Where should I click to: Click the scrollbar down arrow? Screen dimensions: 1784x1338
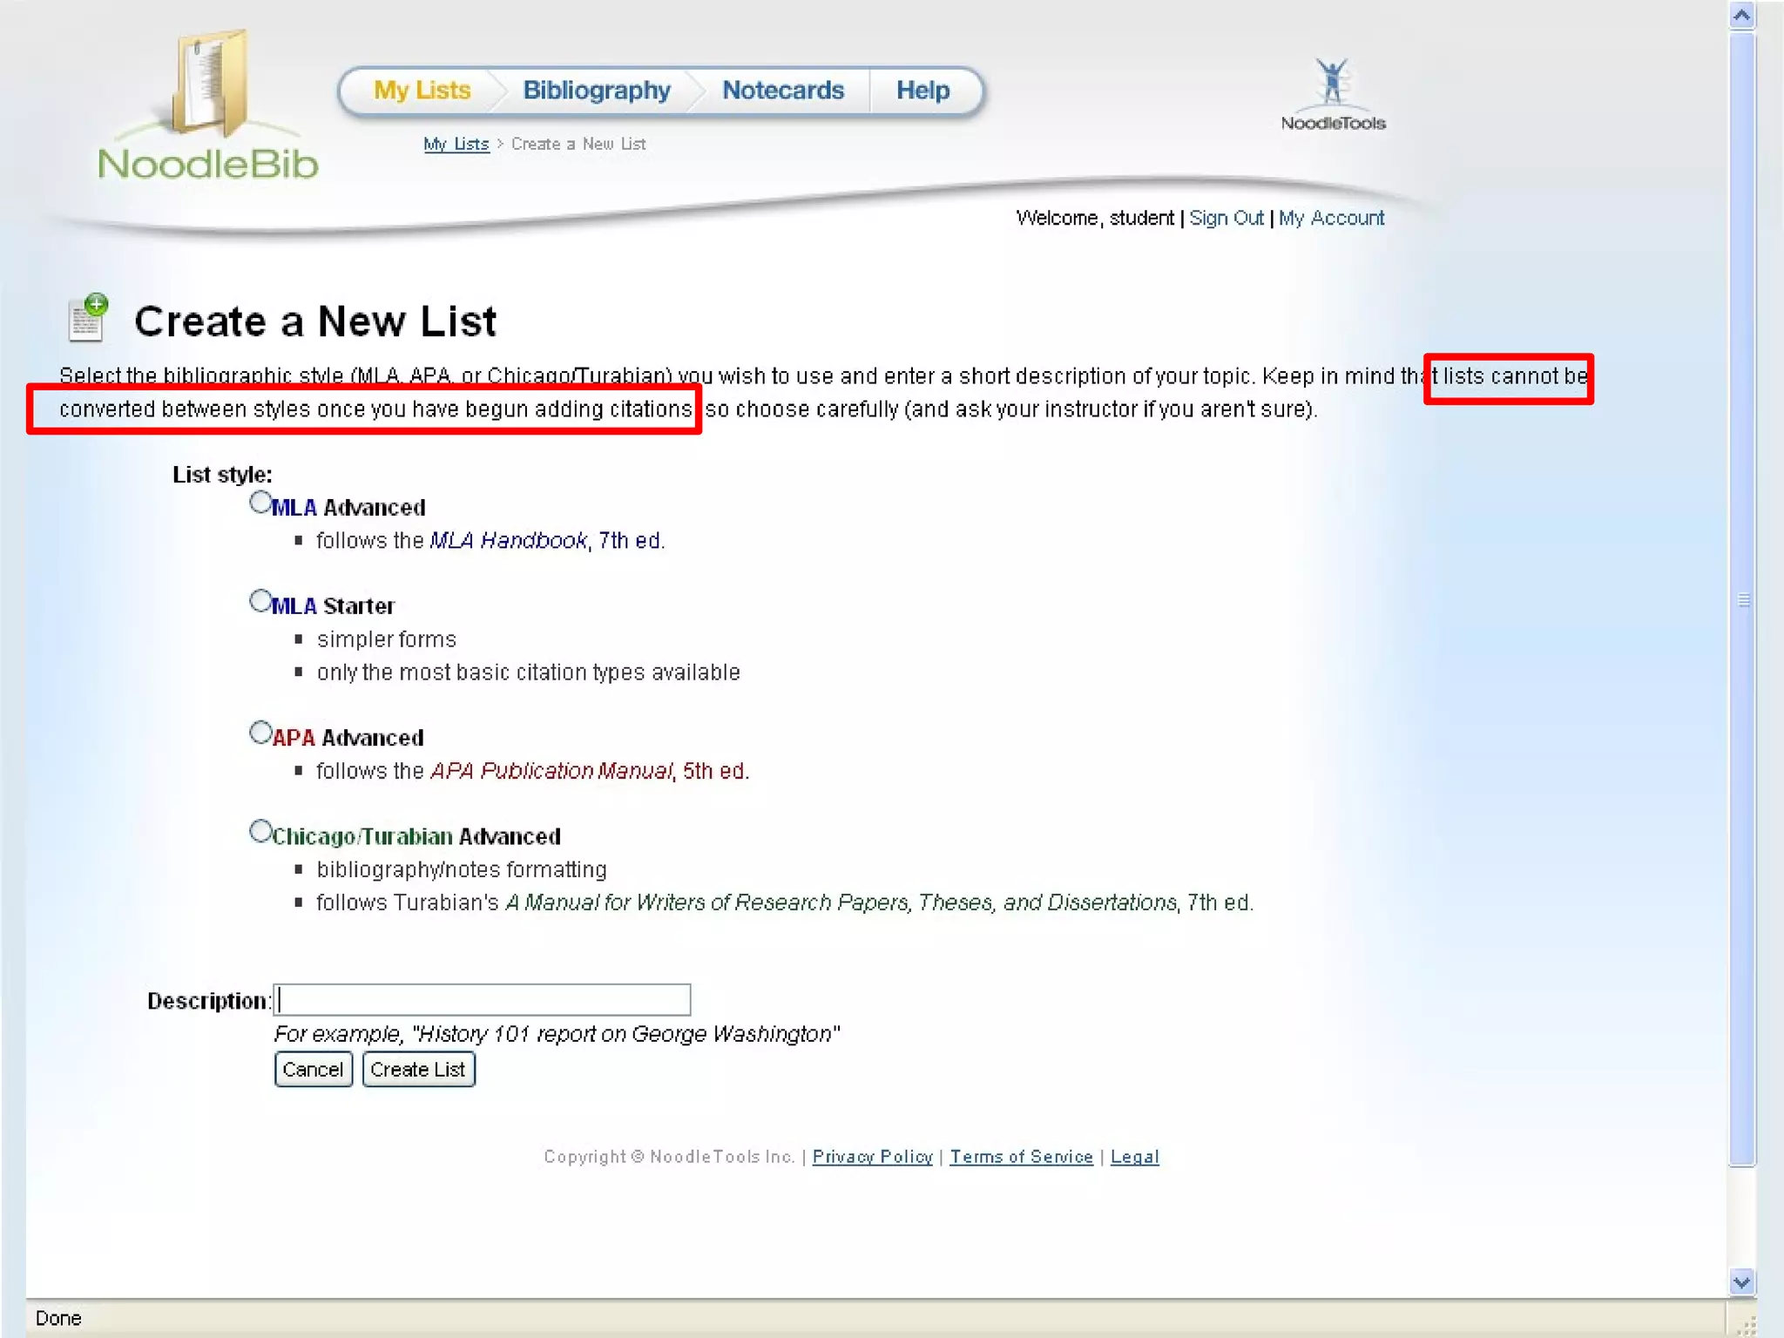pos(1741,1281)
